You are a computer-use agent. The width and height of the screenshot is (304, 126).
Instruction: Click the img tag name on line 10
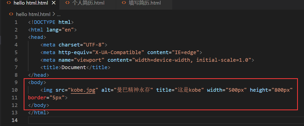pyautogui.click(x=48, y=90)
